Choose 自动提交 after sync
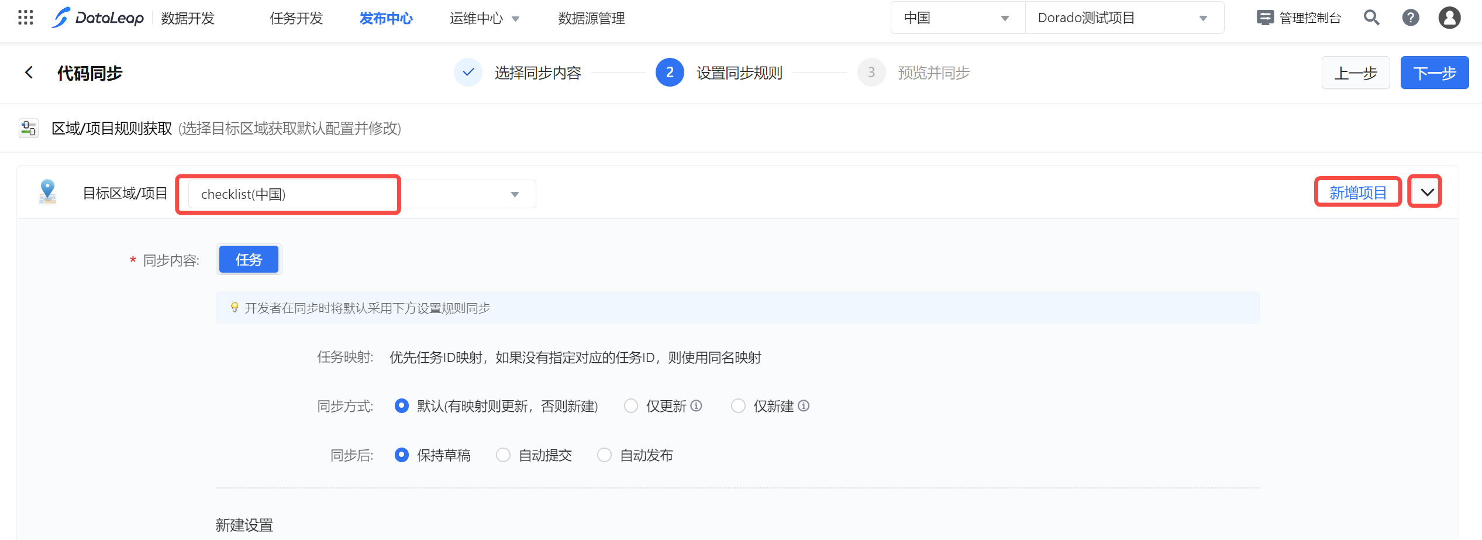 [503, 455]
